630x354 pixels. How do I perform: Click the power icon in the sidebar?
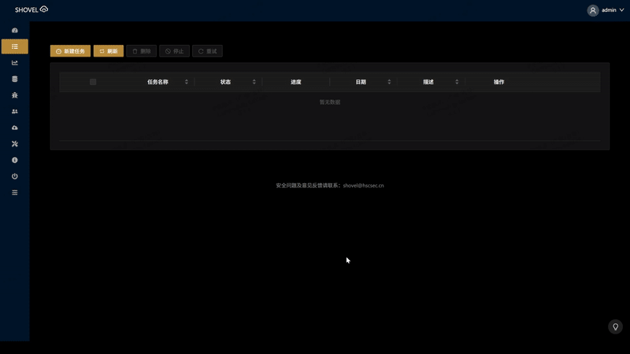point(15,176)
